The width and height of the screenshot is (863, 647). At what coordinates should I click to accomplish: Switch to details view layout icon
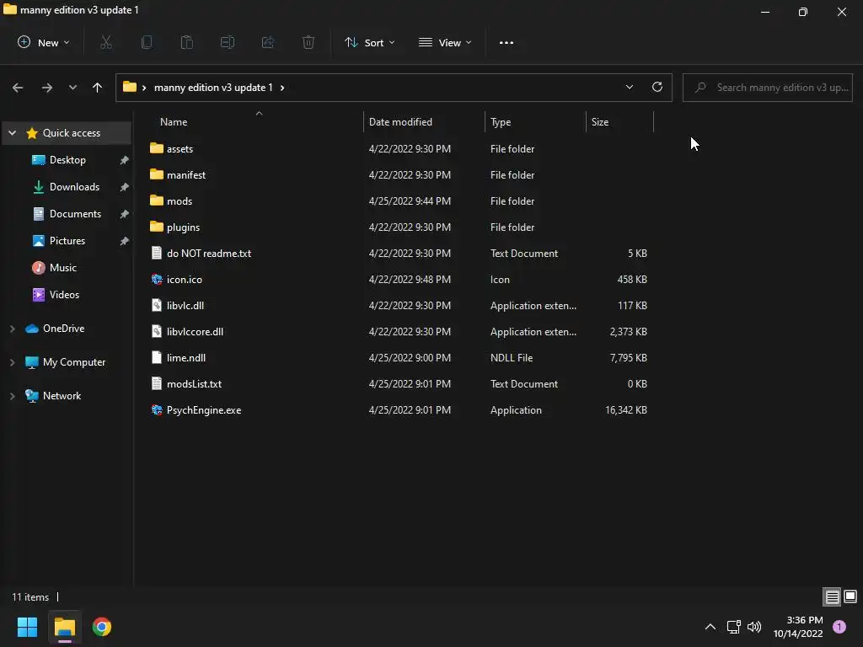point(832,596)
